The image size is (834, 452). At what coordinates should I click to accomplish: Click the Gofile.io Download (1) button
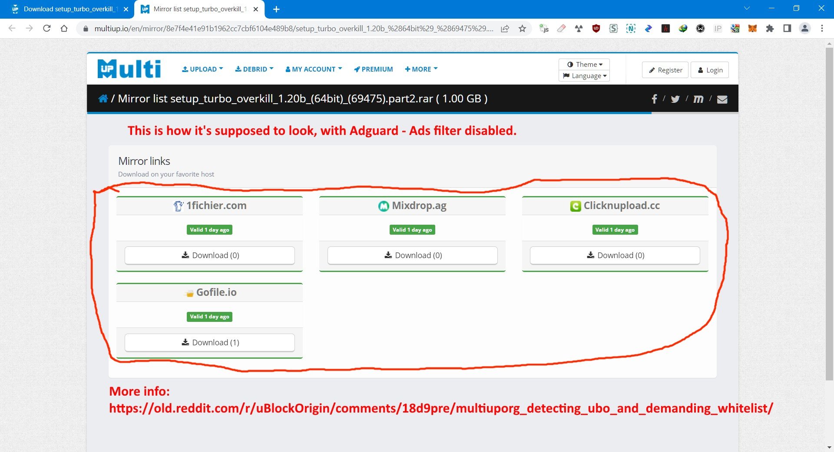[209, 342]
